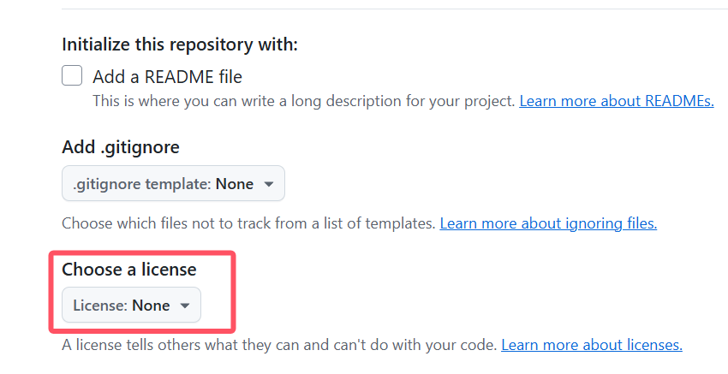This screenshot has height=374, width=728.
Task: Expand the License: None dropdown
Action: pos(131,305)
